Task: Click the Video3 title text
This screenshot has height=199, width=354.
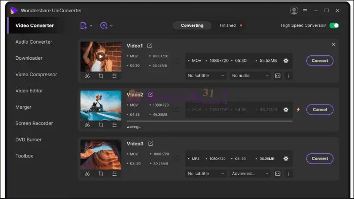Action: click(x=135, y=144)
